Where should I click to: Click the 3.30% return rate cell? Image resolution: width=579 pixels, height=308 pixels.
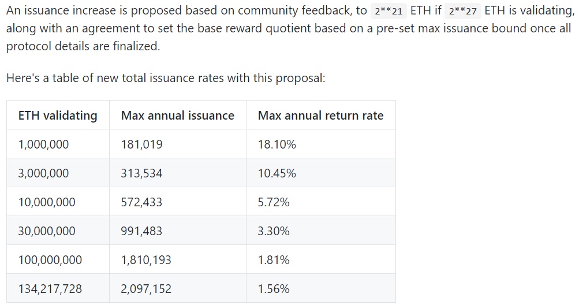coord(274,231)
